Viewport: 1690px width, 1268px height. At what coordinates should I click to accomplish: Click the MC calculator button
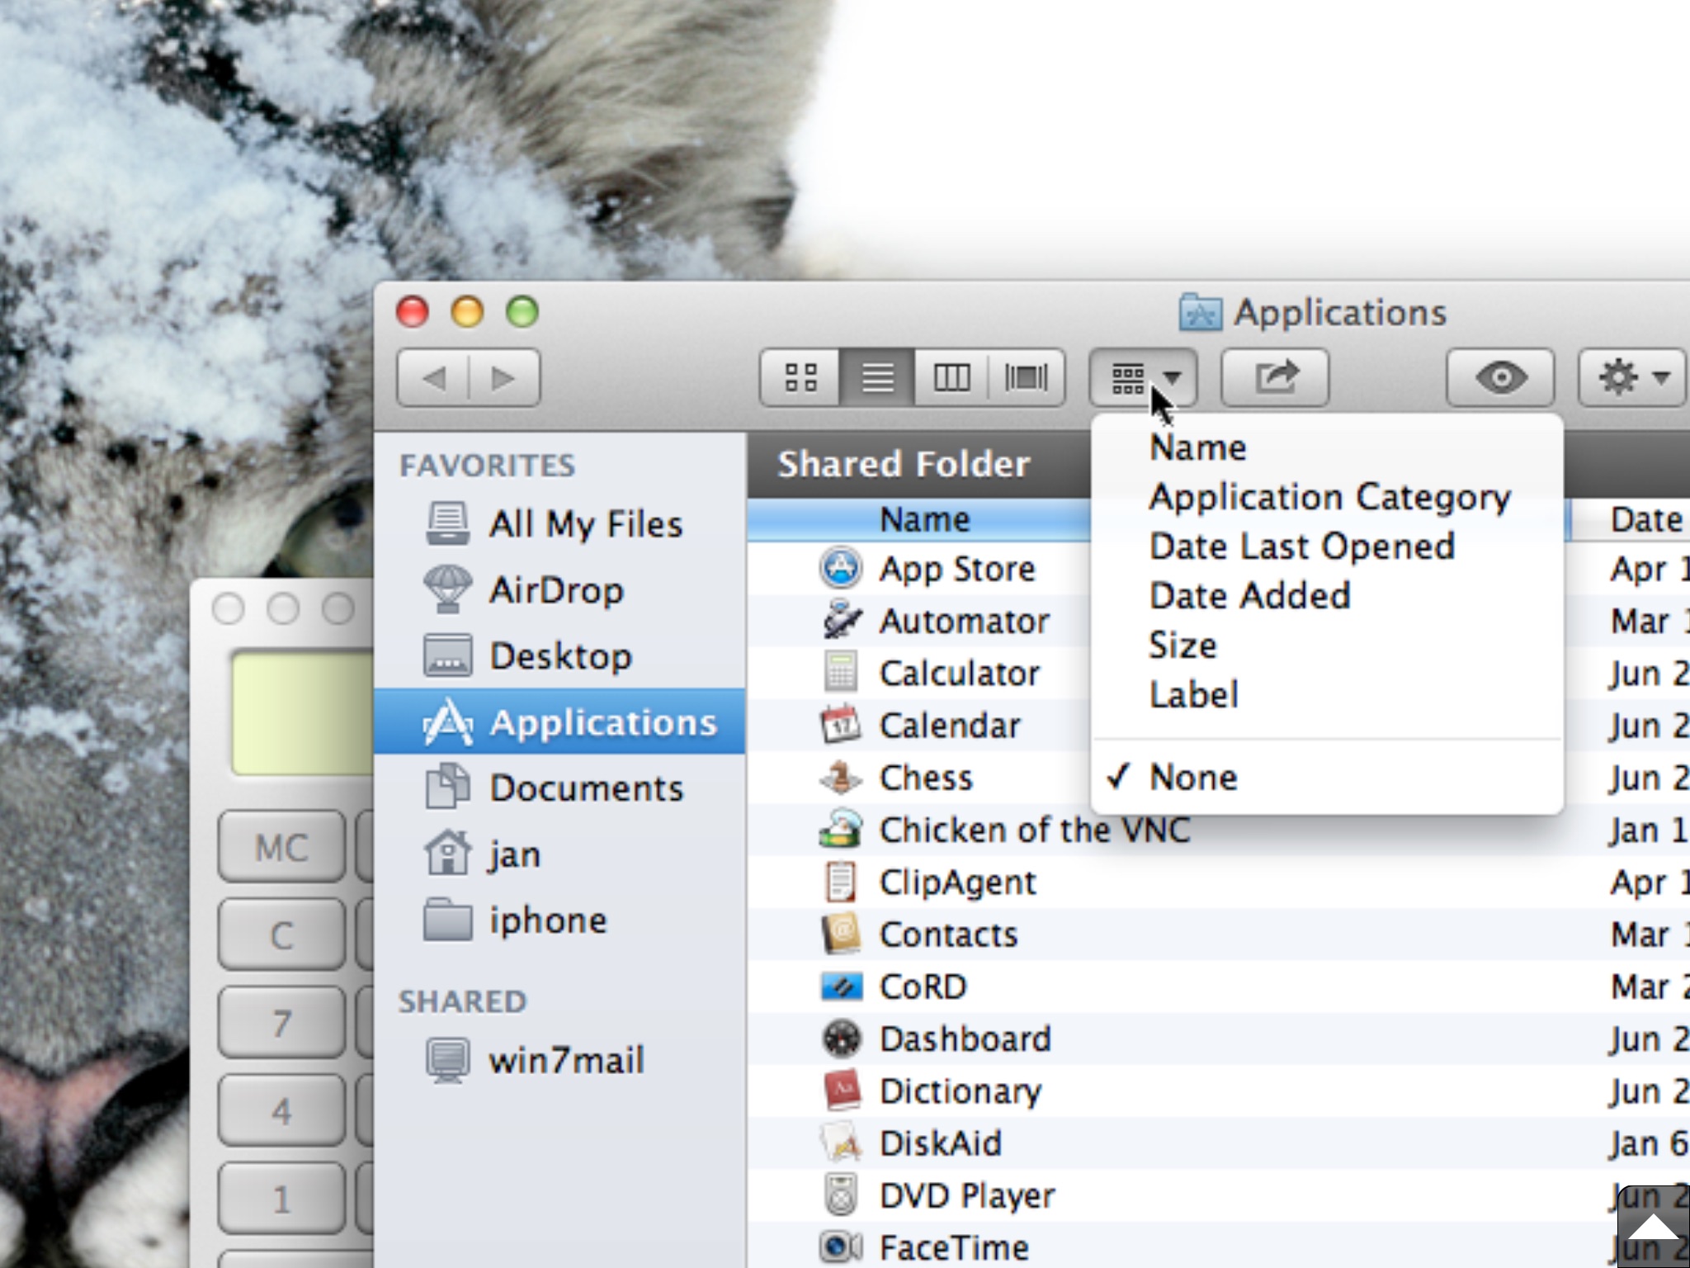281,847
